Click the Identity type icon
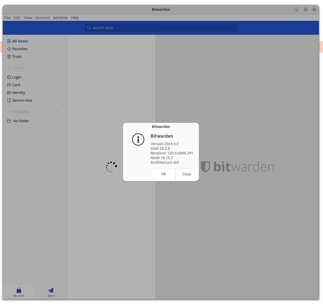Screen dimensions: 323x306 9,93
